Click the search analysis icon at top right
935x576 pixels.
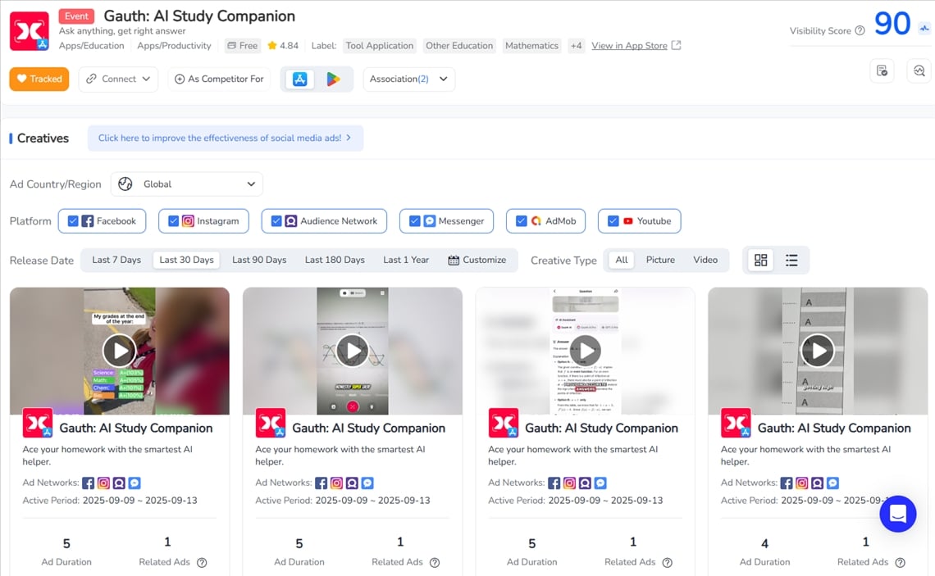pyautogui.click(x=919, y=71)
